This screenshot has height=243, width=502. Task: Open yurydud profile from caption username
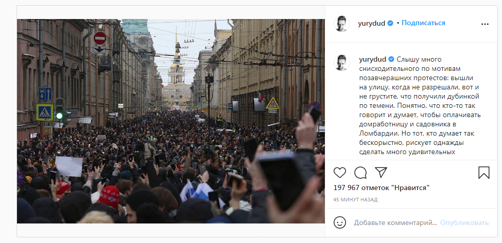click(x=372, y=60)
